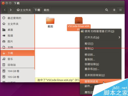Screen dimensions: 128x96
Task: Click the 主文件夹 home path button
Action: tap(24, 10)
